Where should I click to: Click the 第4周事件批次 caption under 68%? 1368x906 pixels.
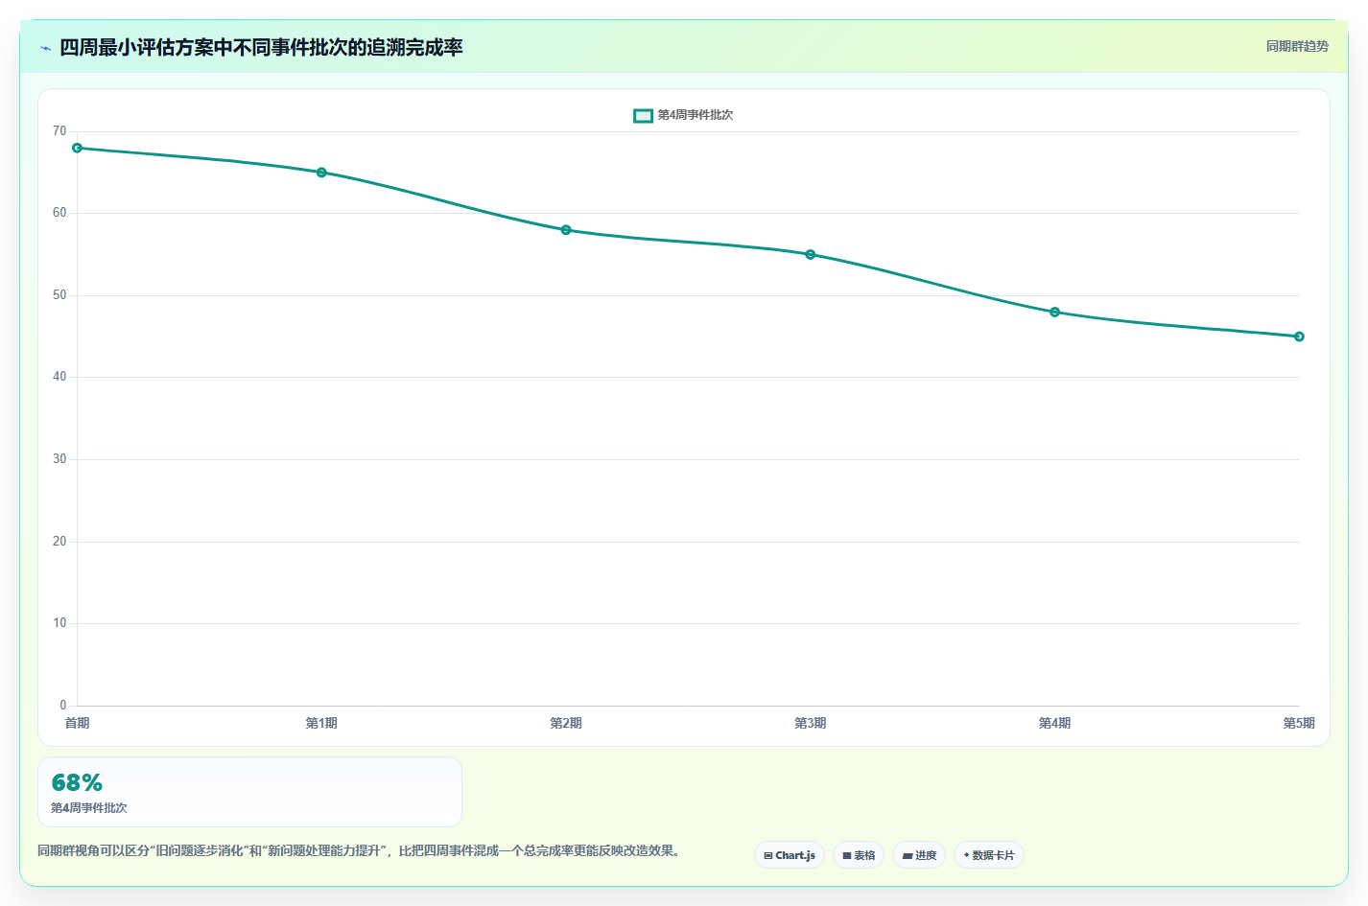click(89, 808)
